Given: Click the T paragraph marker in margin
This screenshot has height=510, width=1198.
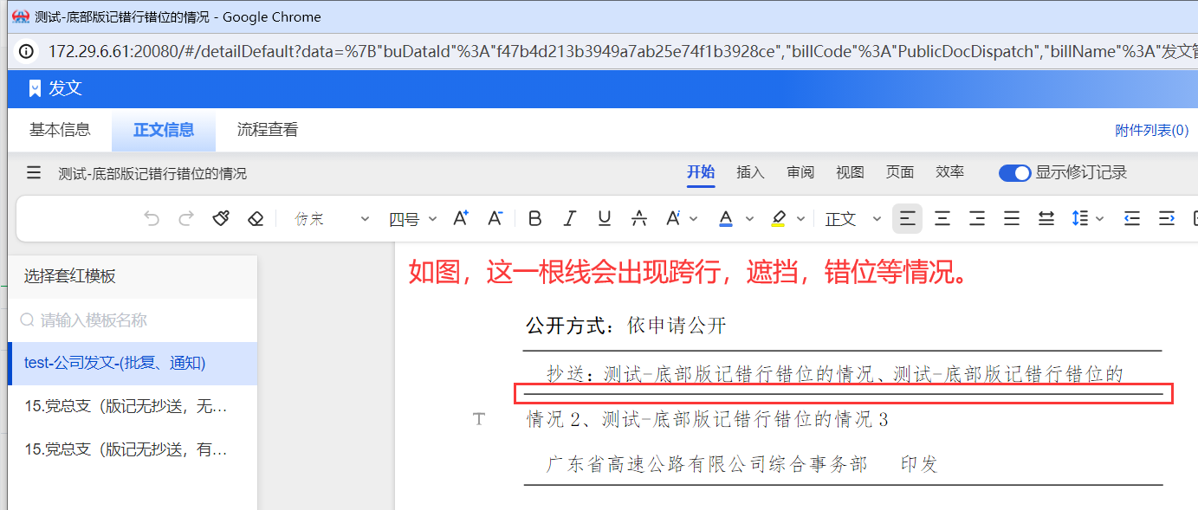Looking at the screenshot, I should [479, 419].
